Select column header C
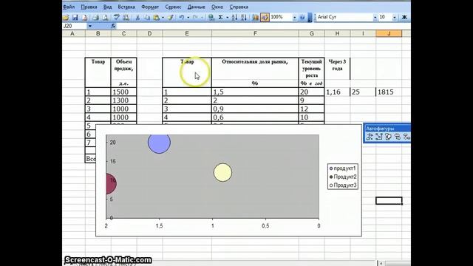The height and width of the screenshot is (266, 473). point(123,33)
